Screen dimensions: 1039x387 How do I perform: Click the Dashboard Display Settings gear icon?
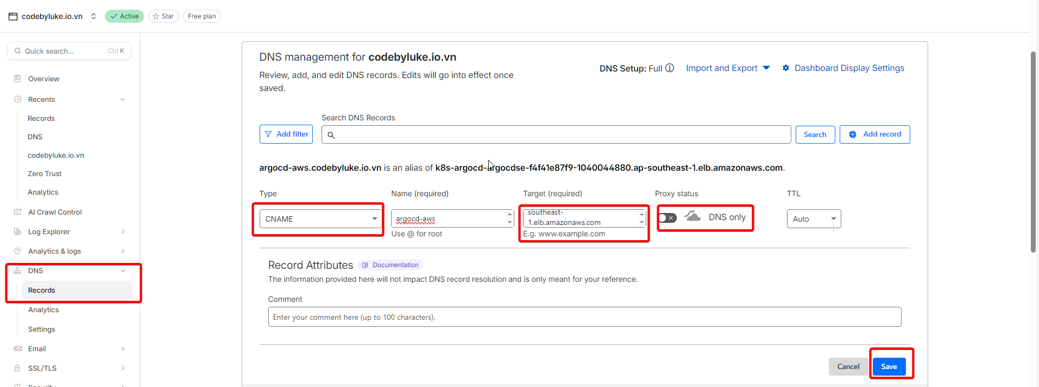[x=786, y=68]
